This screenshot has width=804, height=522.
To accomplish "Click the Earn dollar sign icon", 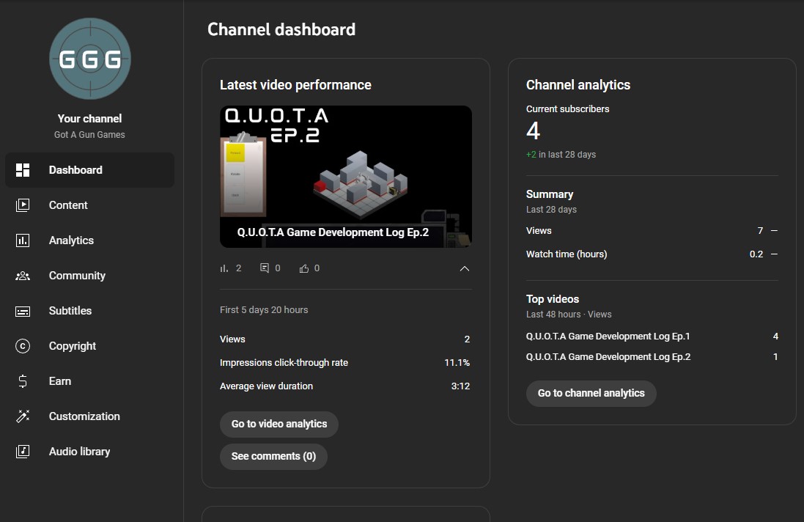I will click(x=23, y=381).
